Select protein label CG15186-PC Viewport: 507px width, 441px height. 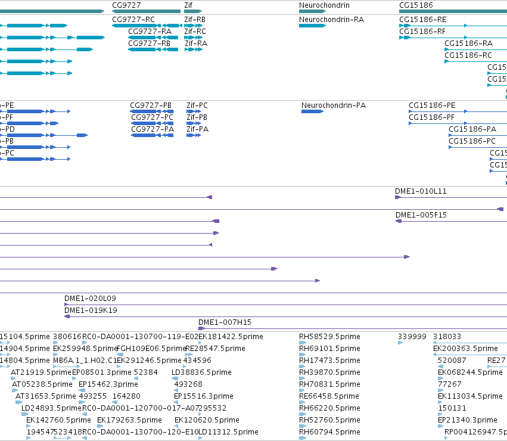pos(472,141)
